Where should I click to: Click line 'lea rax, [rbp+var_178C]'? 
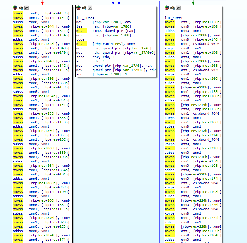click(104, 26)
